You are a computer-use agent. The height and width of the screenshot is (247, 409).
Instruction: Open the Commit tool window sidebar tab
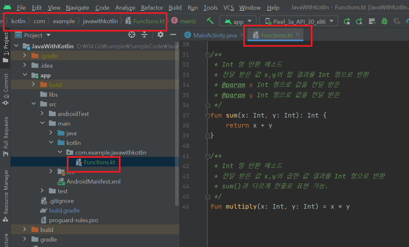6,90
